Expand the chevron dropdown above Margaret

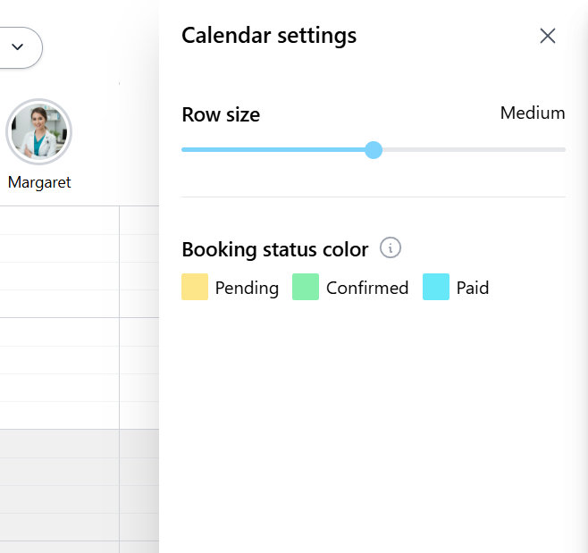(x=18, y=47)
